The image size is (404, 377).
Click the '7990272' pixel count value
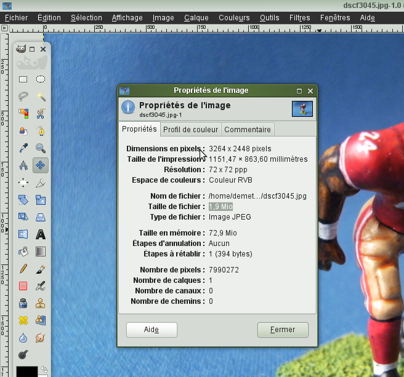click(224, 270)
